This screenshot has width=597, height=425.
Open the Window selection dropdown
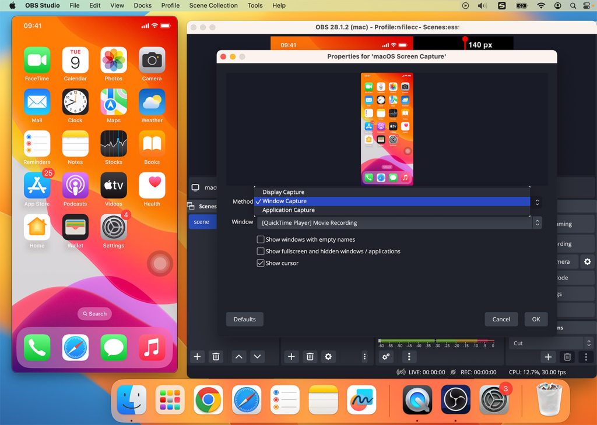(x=399, y=222)
